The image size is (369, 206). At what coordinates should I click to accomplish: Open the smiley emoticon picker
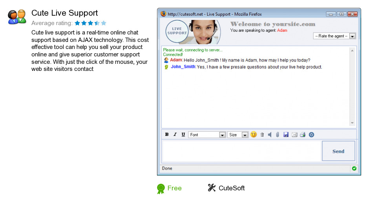(254, 134)
